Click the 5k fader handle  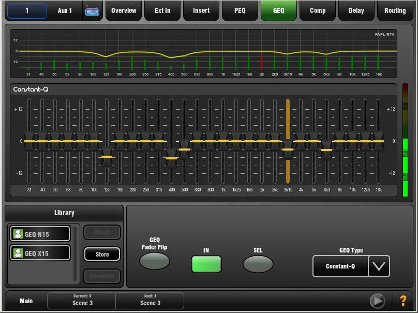coord(313,141)
